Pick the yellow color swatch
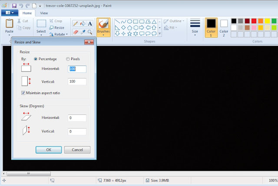This screenshot has height=186, width=278. [x=267, y=21]
